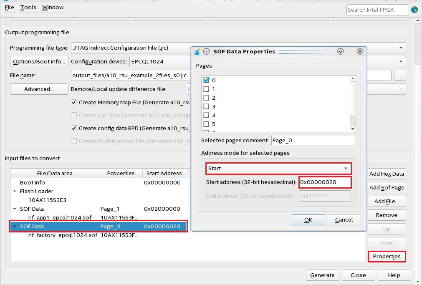Image resolution: width=422 pixels, height=285 pixels.
Task: Uncheck page 0 checkbox
Action: tap(206, 80)
